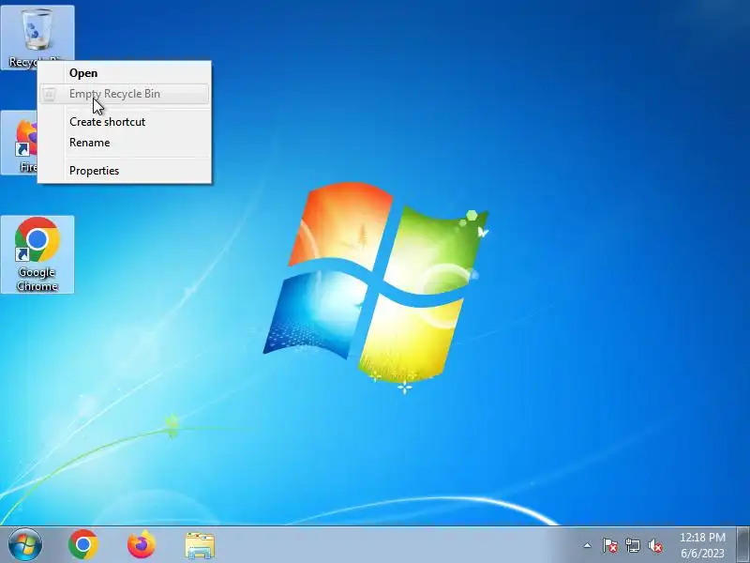Select the Google Chrome desktop shortcut

pyautogui.click(x=37, y=254)
